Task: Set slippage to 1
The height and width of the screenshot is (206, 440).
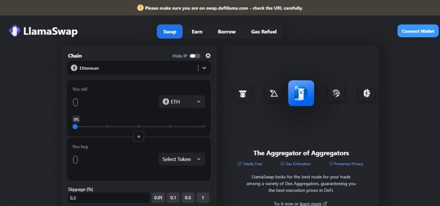Action: pos(203,197)
